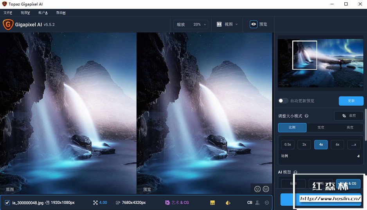Open help for 调整大小模式

point(307,116)
